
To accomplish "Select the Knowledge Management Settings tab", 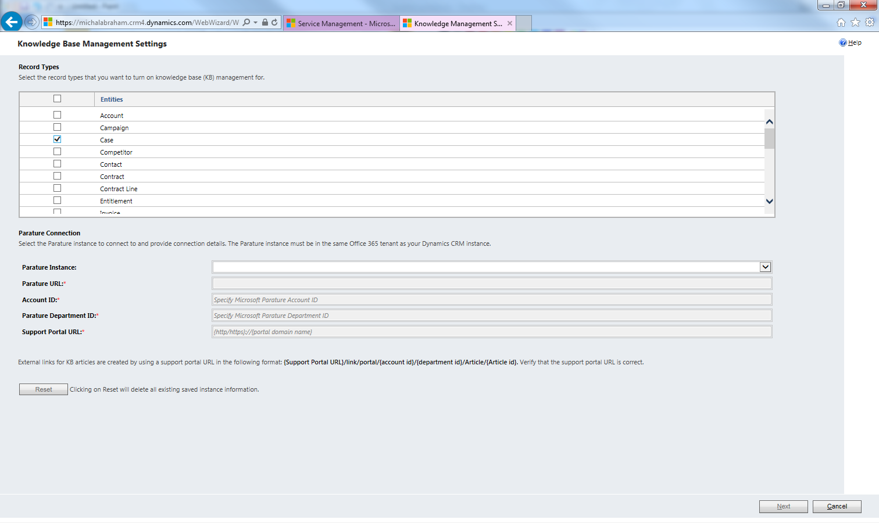I will click(458, 23).
